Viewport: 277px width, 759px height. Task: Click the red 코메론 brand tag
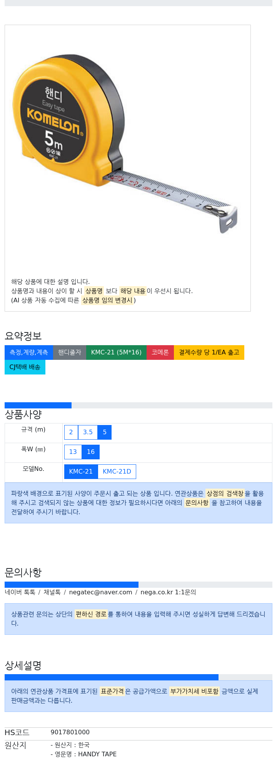[x=160, y=352]
